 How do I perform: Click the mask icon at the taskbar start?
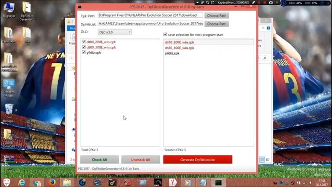(x=7, y=182)
